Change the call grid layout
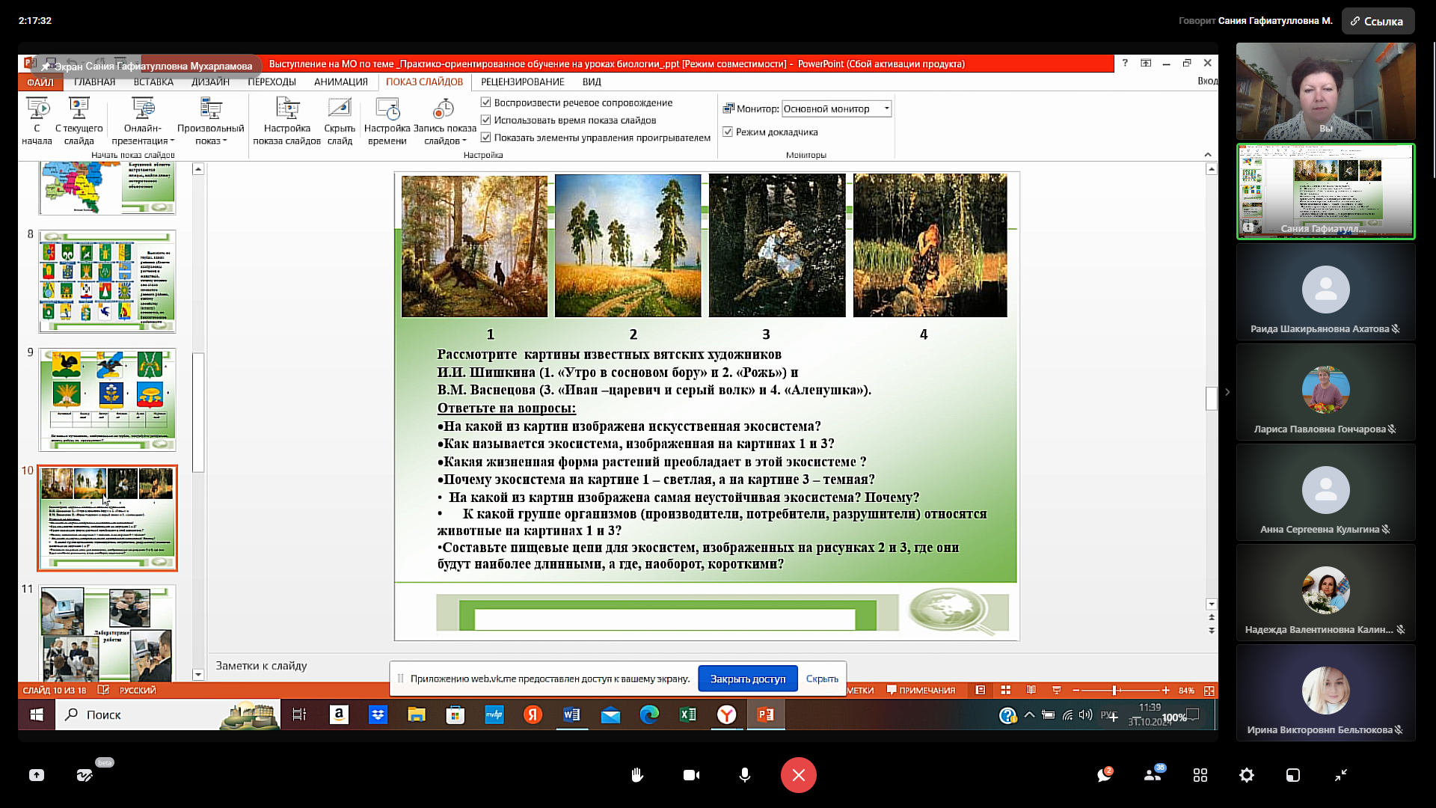 (x=1200, y=775)
